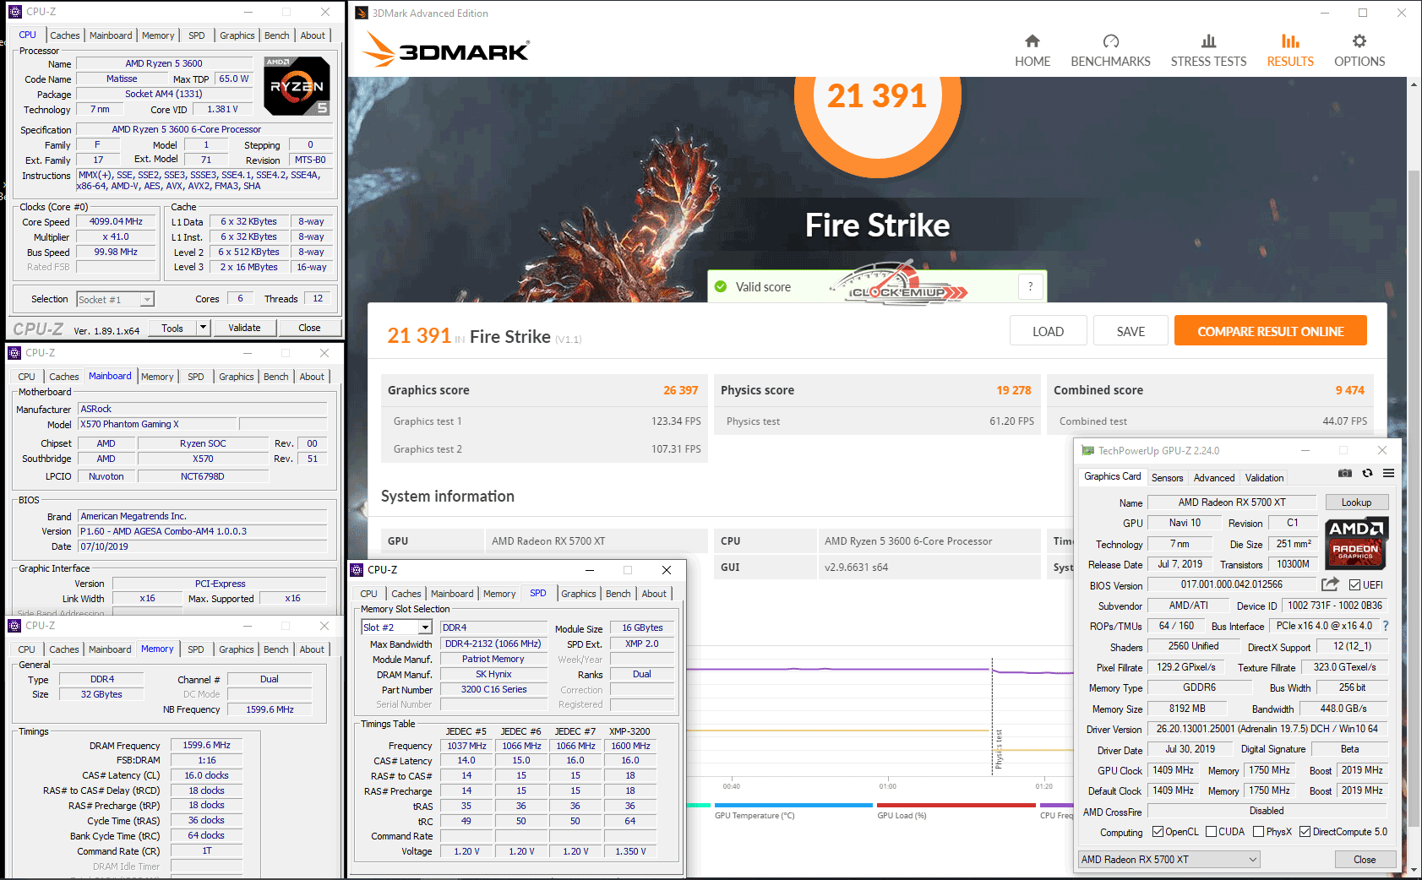Image resolution: width=1422 pixels, height=880 pixels.
Task: Open the Tools dropdown arrow in CPU-Z
Action: pyautogui.click(x=203, y=328)
